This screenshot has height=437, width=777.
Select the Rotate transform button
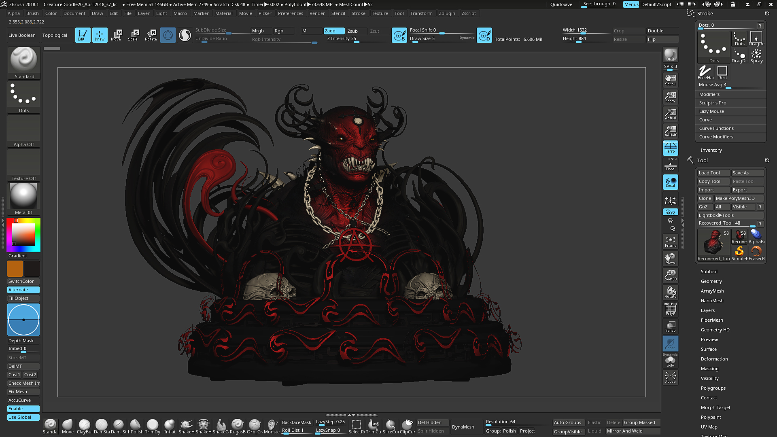coord(151,35)
